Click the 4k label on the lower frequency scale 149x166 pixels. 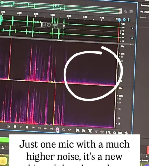click(x=119, y=109)
